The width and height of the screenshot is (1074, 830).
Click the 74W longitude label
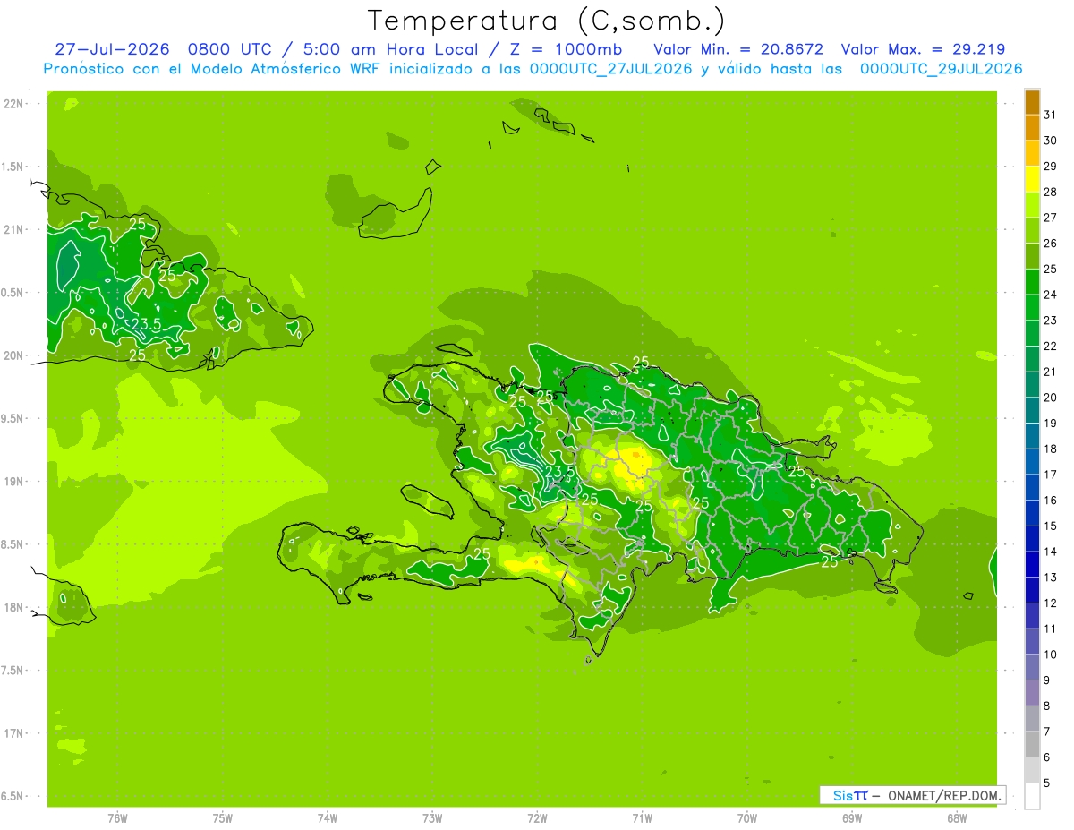coord(328,818)
